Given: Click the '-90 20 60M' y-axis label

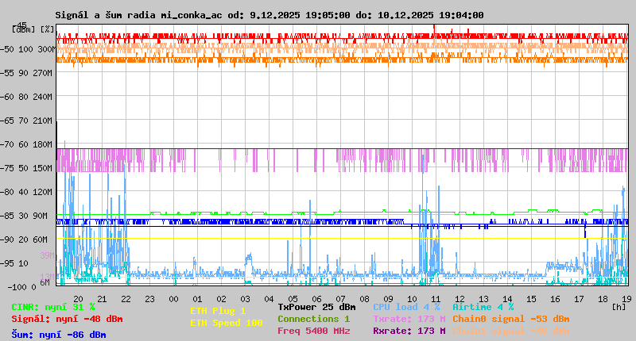Looking at the screenshot, I should (24, 239).
